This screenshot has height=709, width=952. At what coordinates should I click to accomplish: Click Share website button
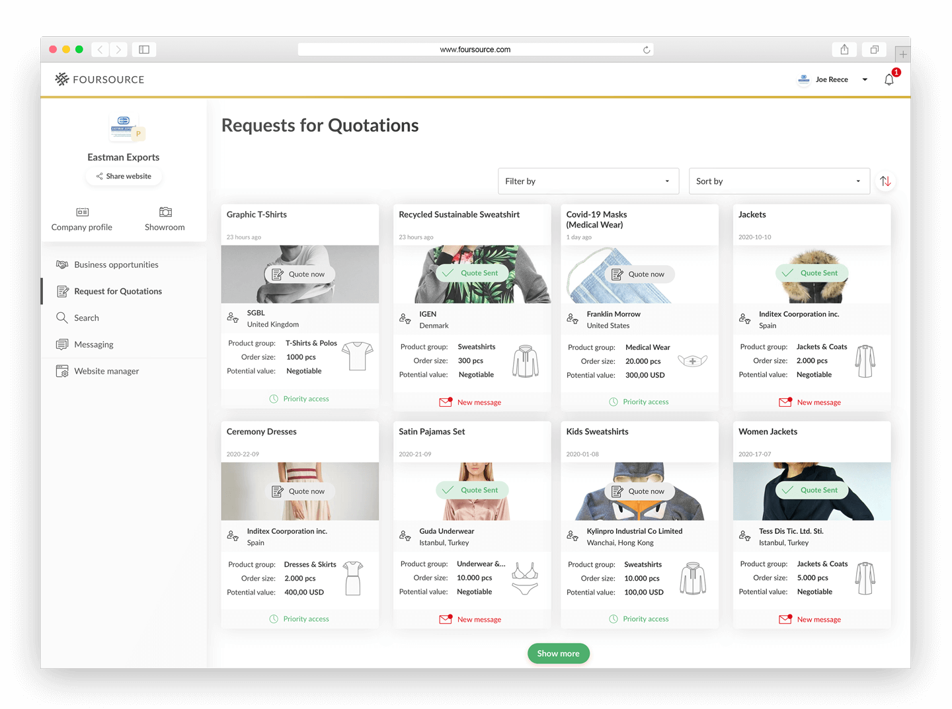pos(124,177)
